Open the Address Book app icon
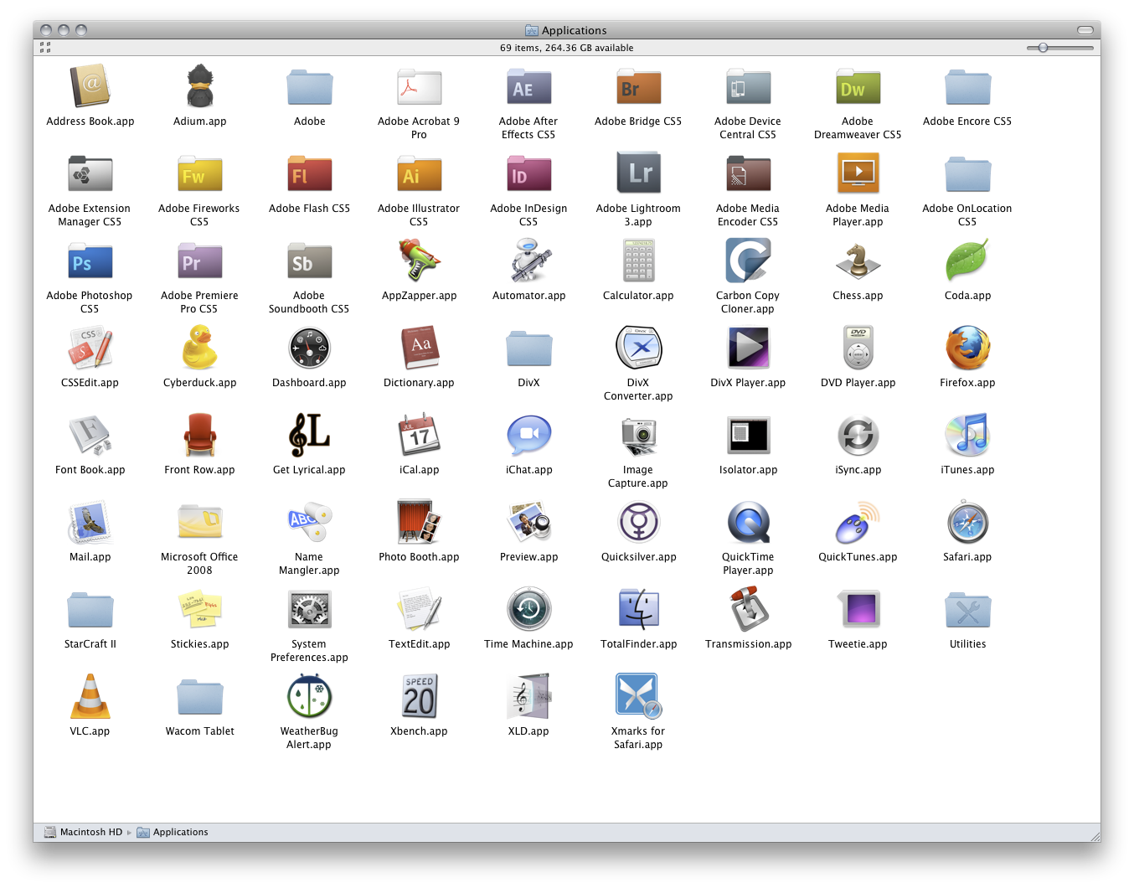This screenshot has width=1134, height=888. (90, 86)
